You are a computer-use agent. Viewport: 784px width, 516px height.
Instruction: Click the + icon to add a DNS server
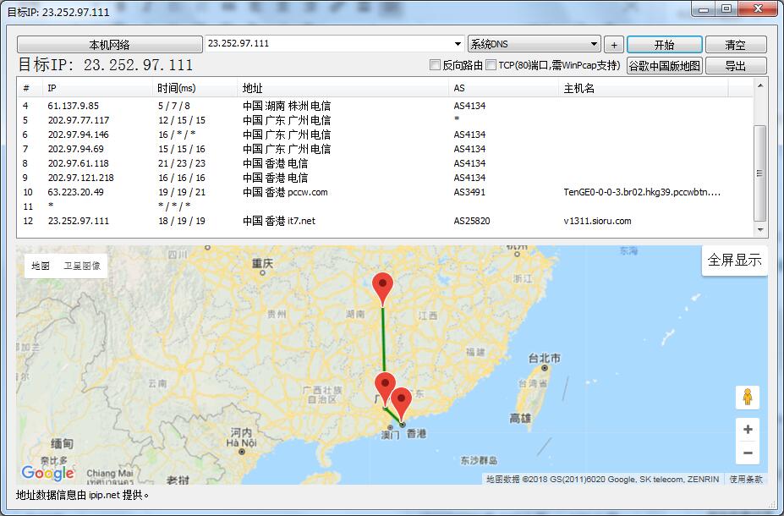pyautogui.click(x=614, y=43)
